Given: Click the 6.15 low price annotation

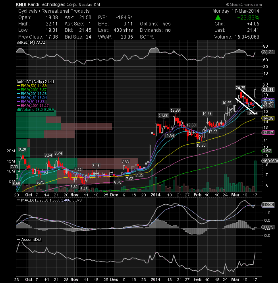Looking at the screenshot, I should click(x=84, y=189).
